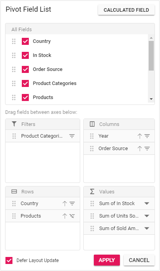Open filter for Product Categories field
The image size is (160, 271).
(72, 136)
